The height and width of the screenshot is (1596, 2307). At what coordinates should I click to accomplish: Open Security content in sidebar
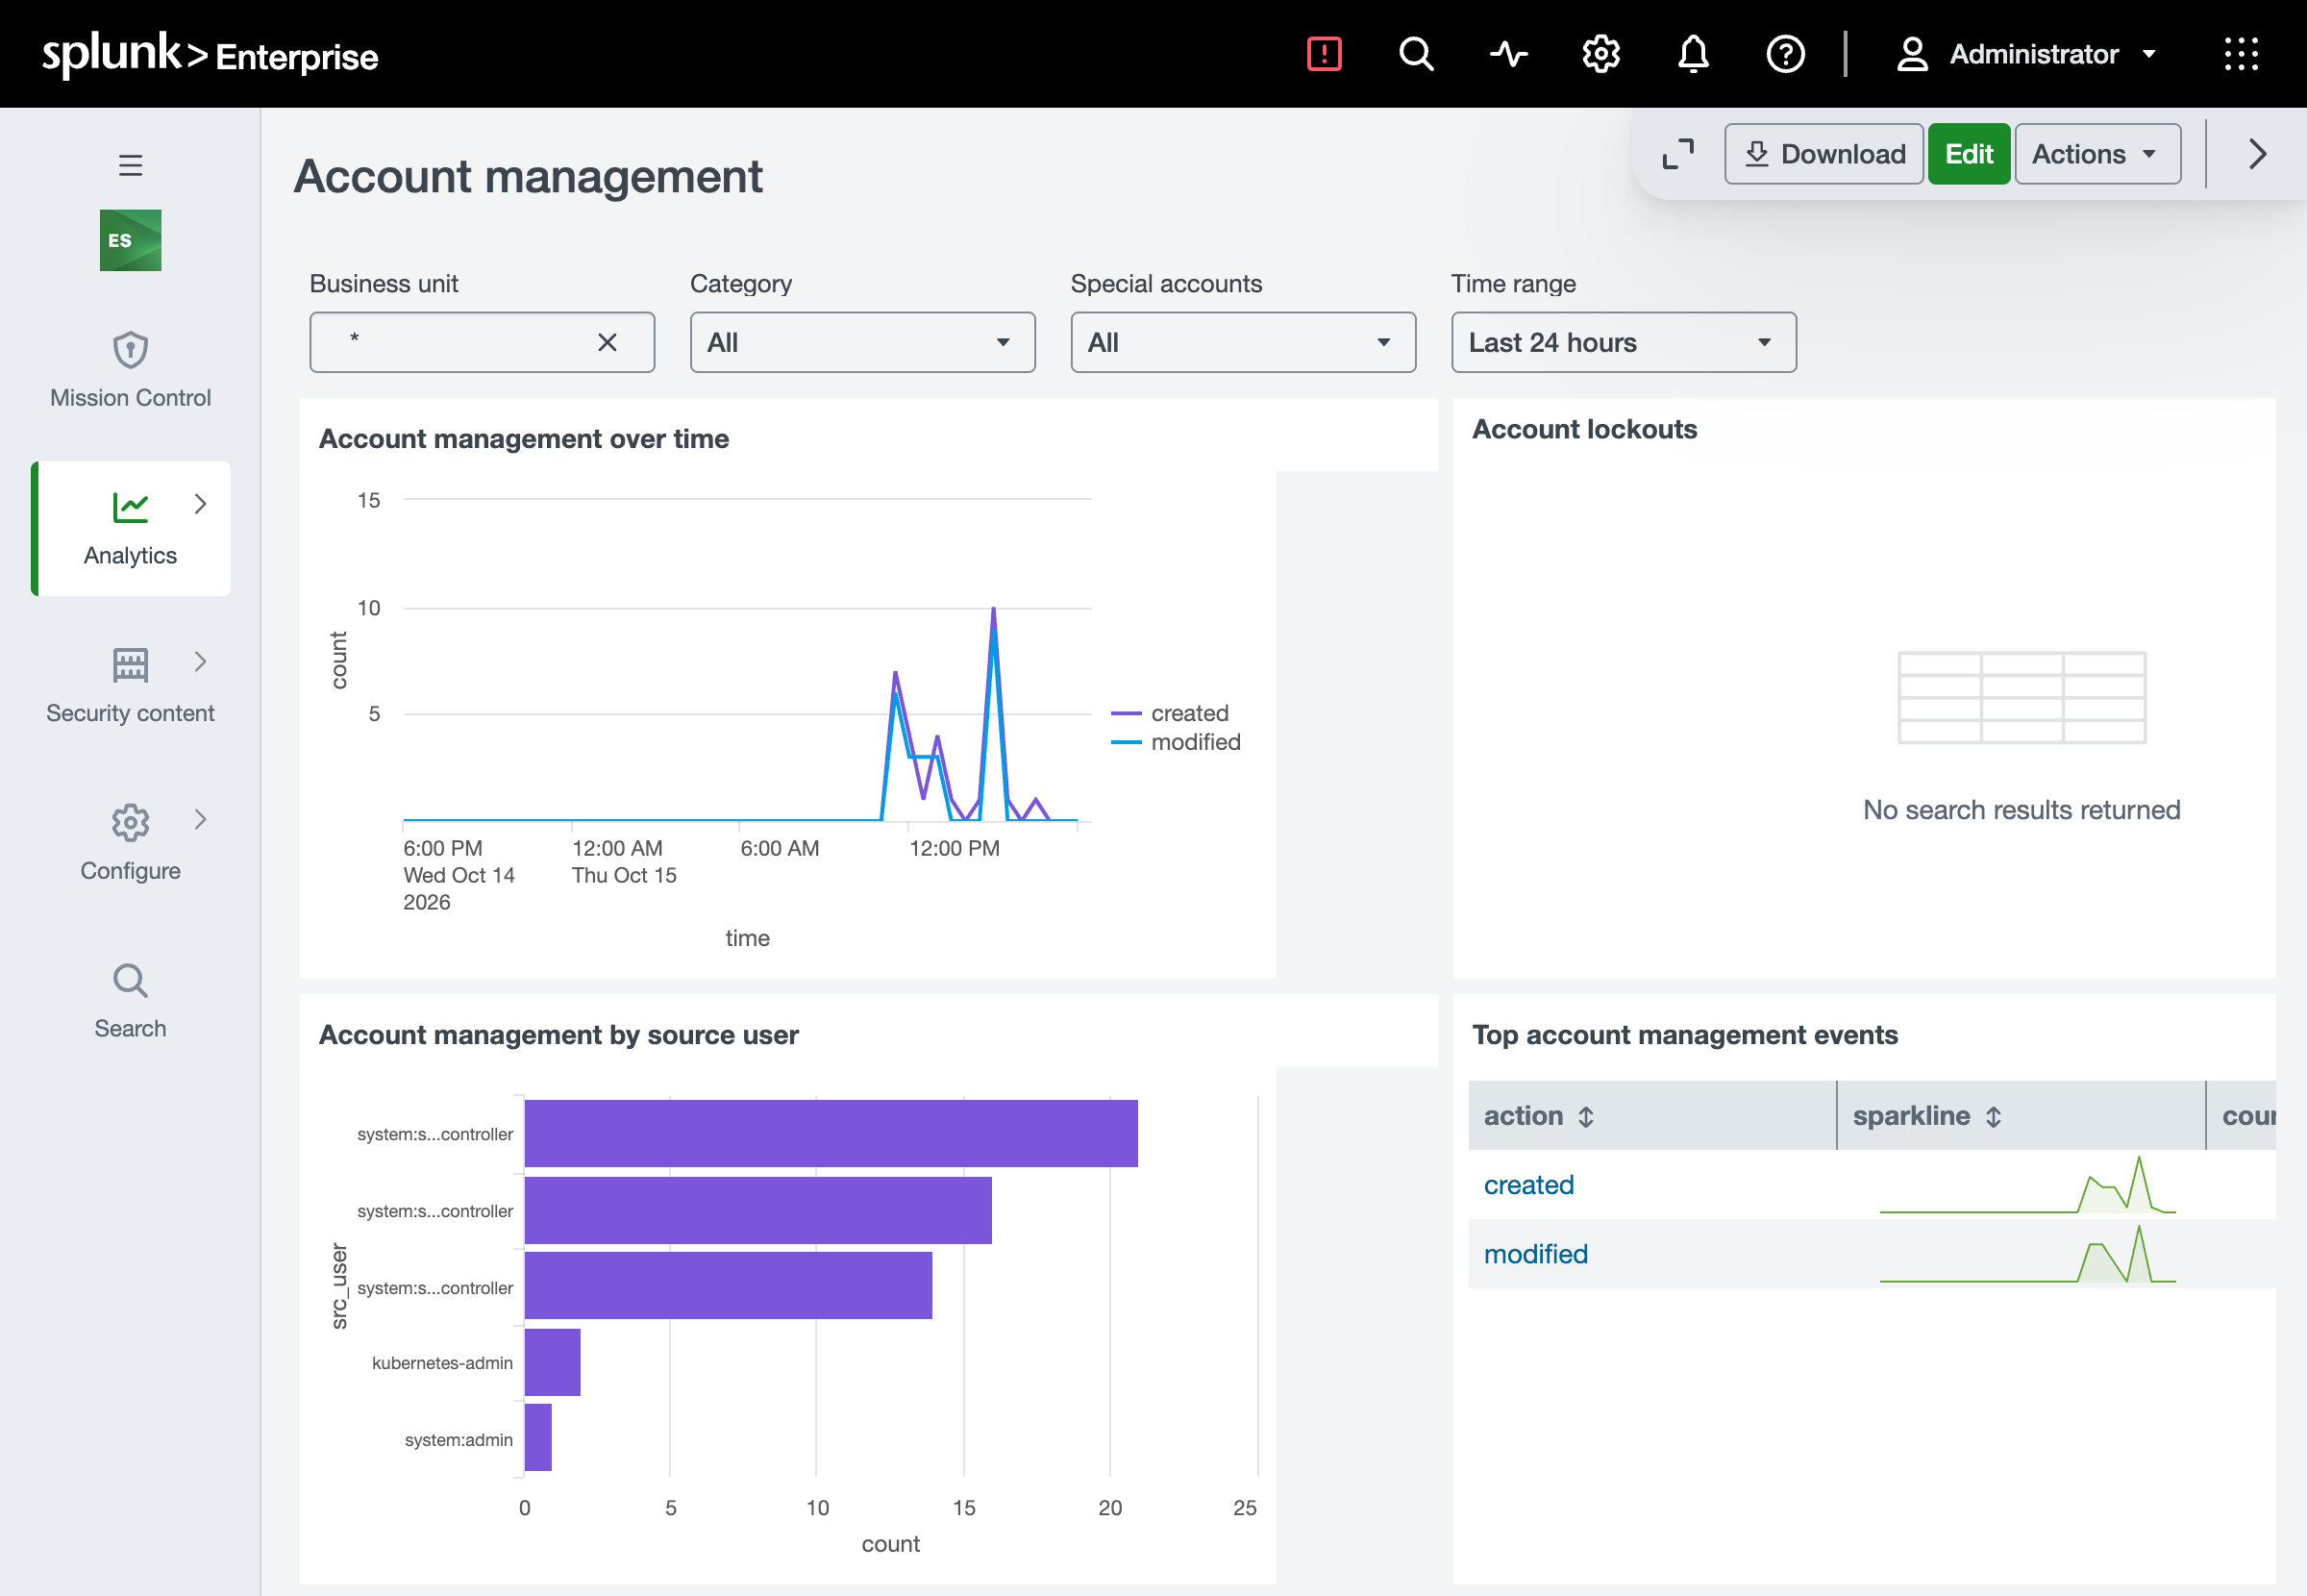coord(130,686)
